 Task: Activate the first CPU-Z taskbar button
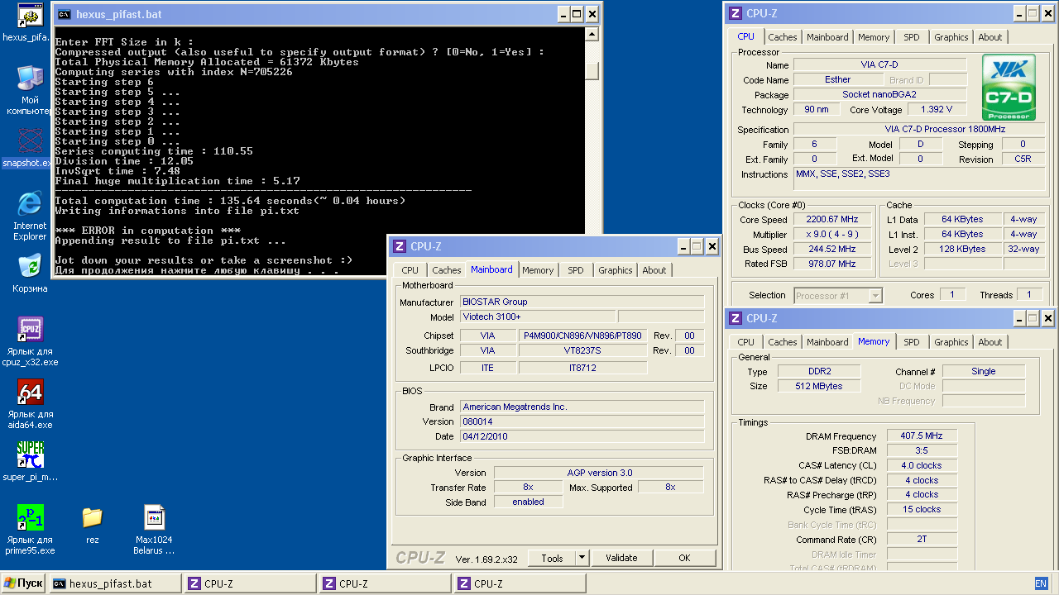point(250,583)
